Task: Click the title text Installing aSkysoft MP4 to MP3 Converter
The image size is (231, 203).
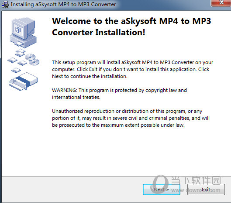Action: (63, 4)
